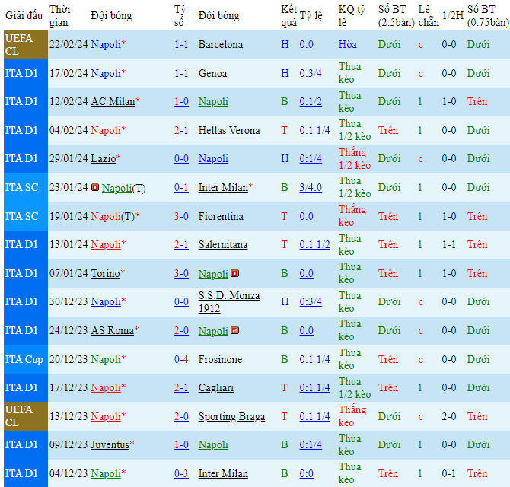This screenshot has width=510, height=487.
Task: Click the red card icon next to Napoli in the Torino row
Action: 235,273
